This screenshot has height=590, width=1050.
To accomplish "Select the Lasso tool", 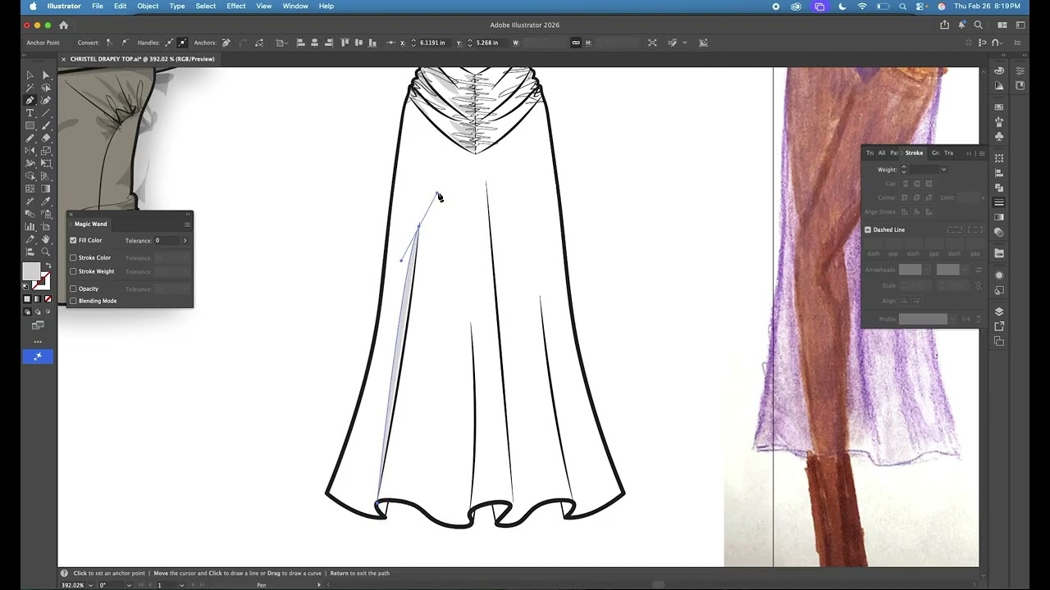I will click(x=46, y=88).
